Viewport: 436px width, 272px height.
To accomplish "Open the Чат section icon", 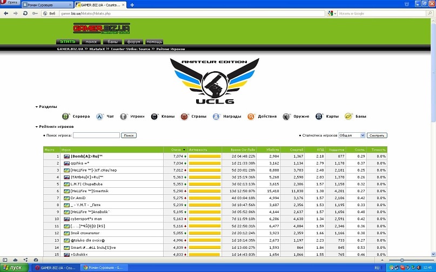I will pyautogui.click(x=99, y=117).
